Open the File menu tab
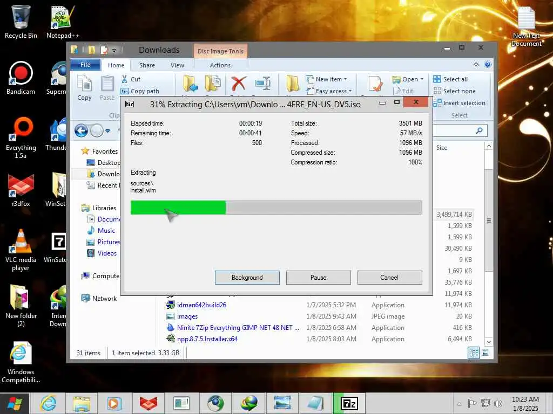 click(x=85, y=65)
